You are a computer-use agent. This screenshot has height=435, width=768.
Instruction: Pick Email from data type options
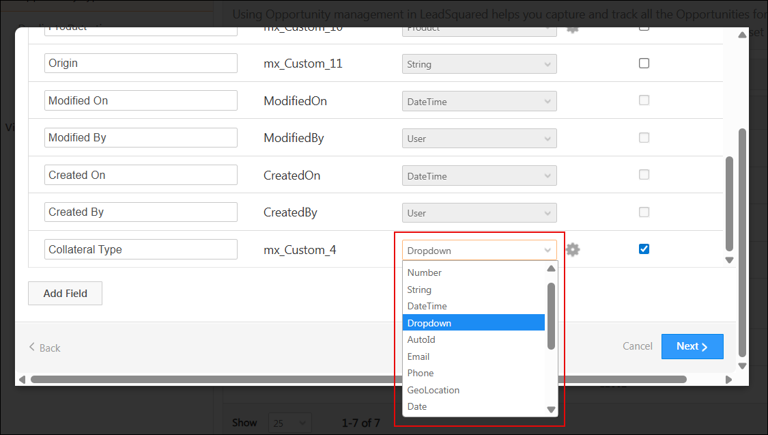click(418, 356)
